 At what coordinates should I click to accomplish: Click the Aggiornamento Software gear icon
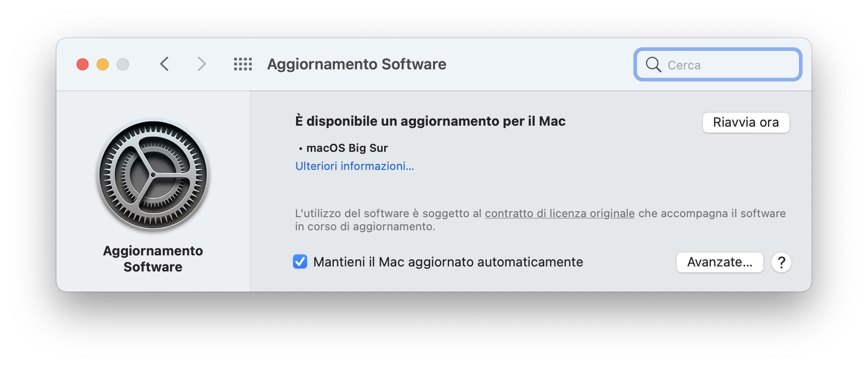point(152,175)
